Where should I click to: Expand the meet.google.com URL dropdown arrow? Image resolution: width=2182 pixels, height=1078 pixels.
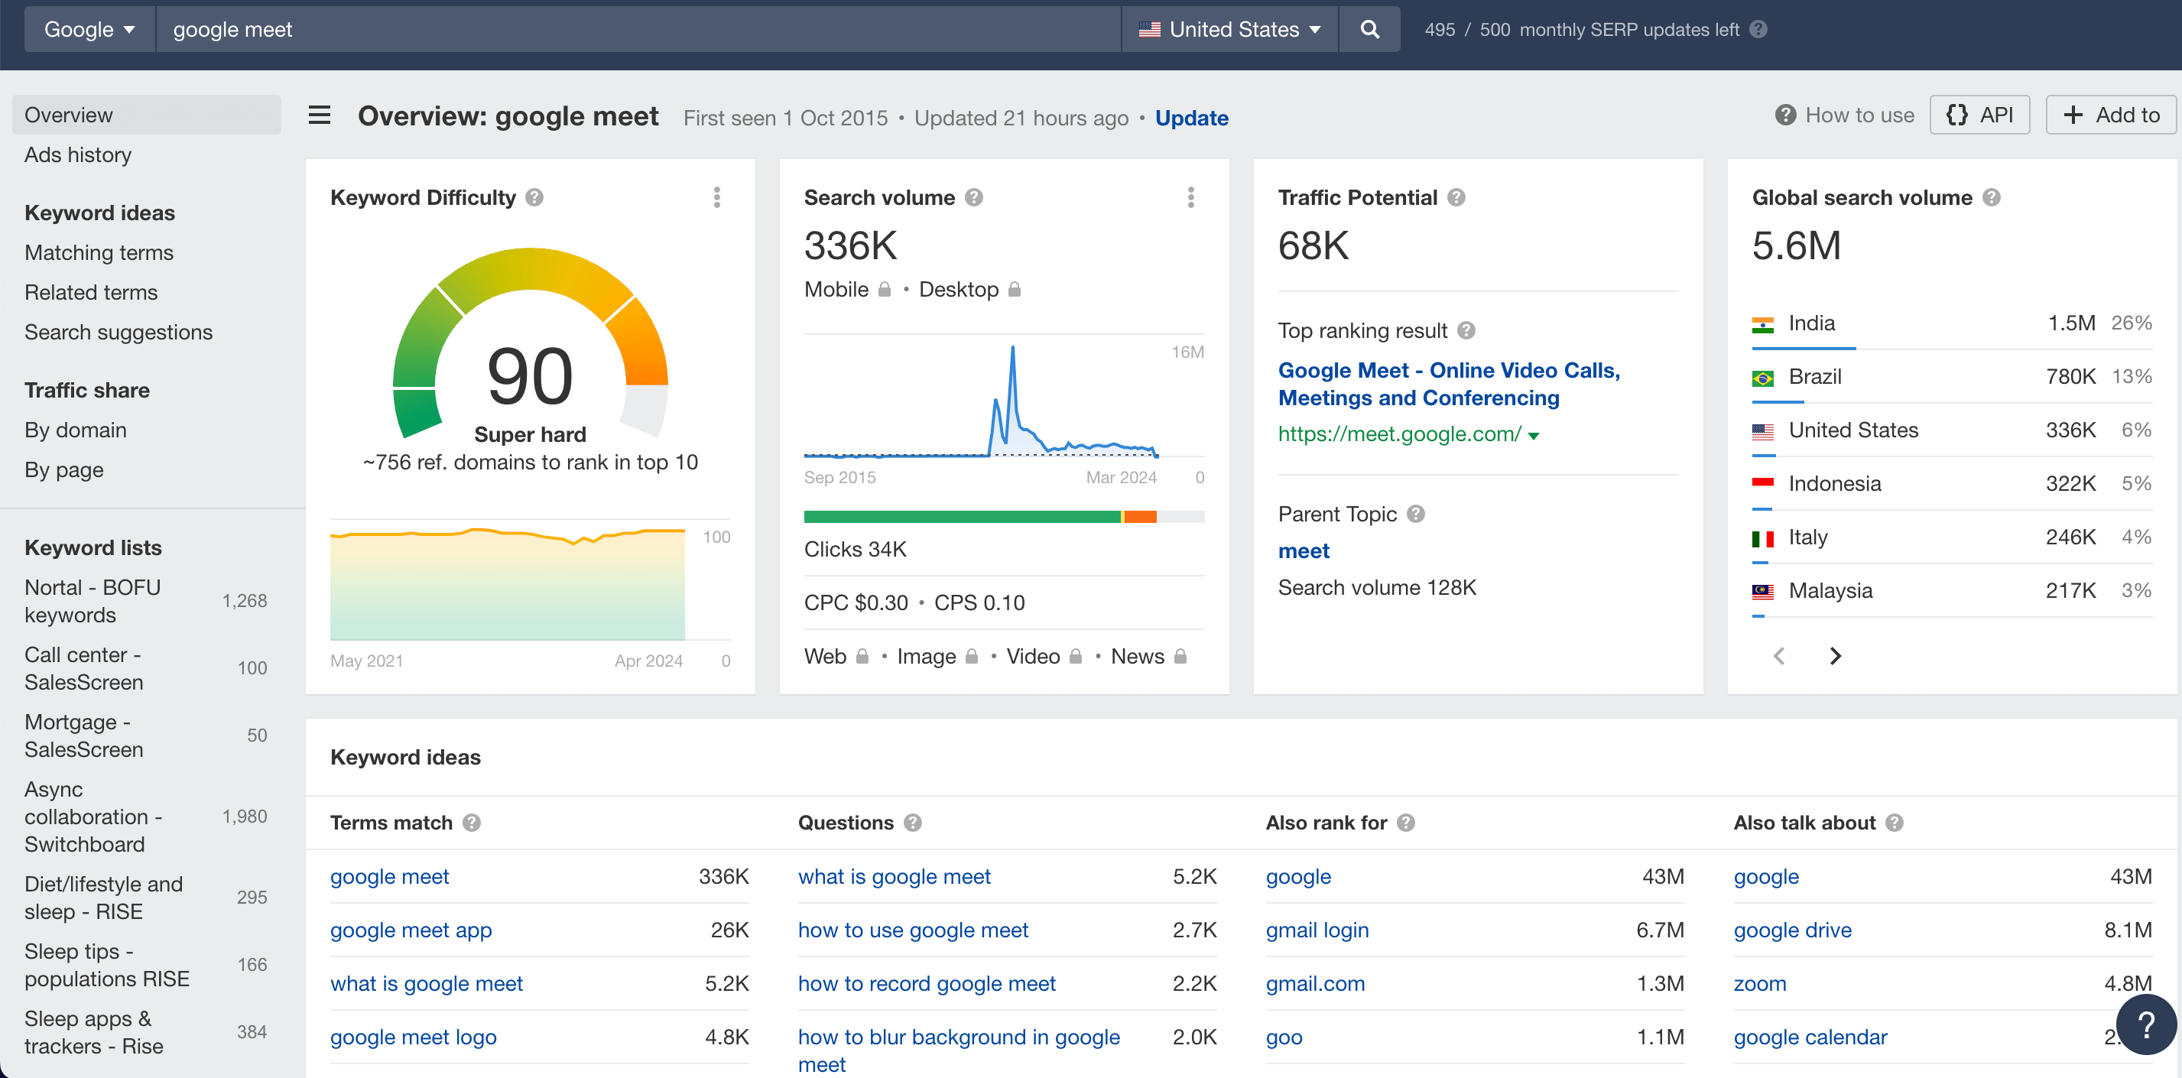point(1533,435)
